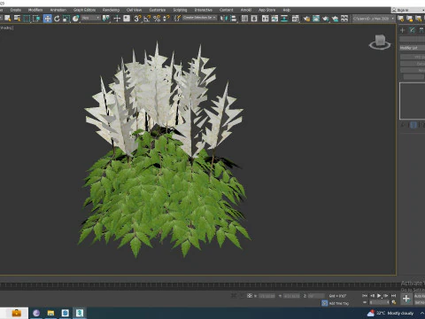Activate the Select and Move tool
This screenshot has height=319, width=425.
click(47, 19)
